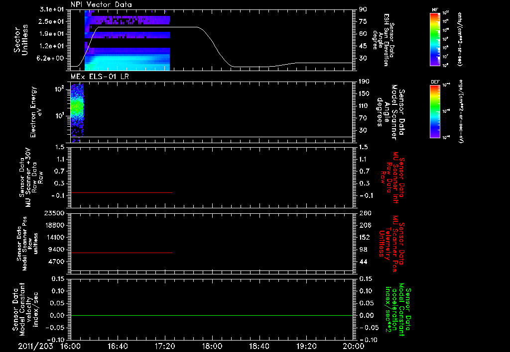Click the "45" sun elevation tick value
510x352 pixels.
click(363, 46)
